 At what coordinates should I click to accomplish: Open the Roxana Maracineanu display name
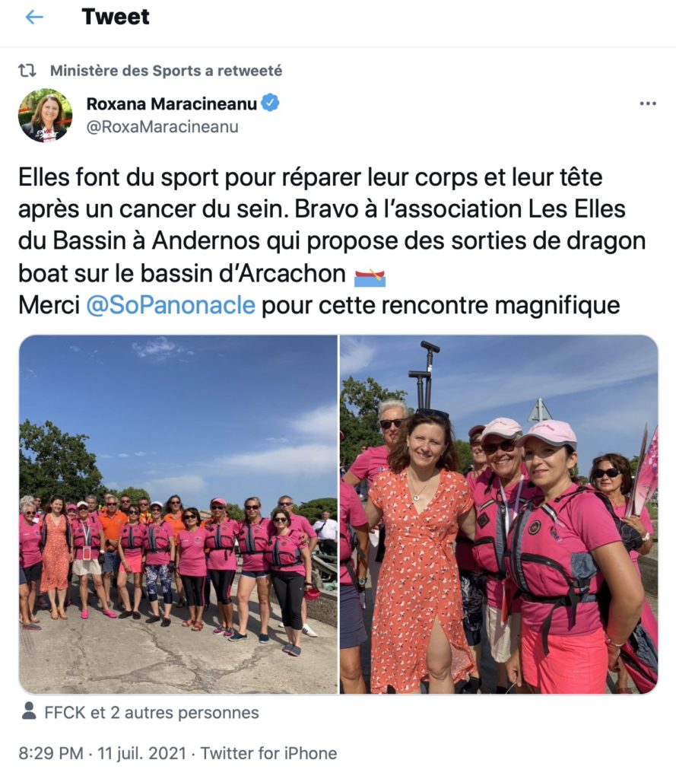click(x=171, y=103)
